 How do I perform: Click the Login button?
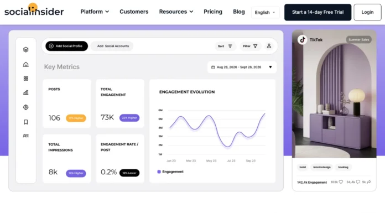pos(367,12)
